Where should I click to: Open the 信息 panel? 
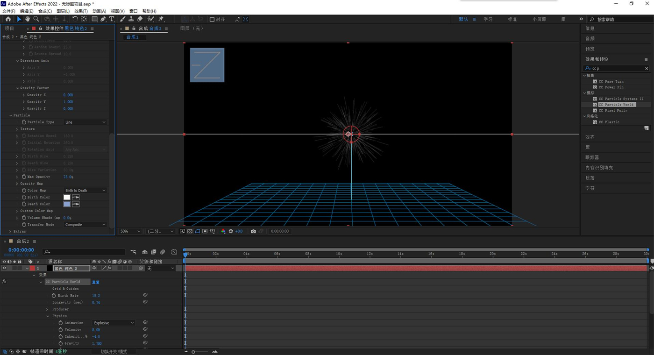[x=590, y=28]
